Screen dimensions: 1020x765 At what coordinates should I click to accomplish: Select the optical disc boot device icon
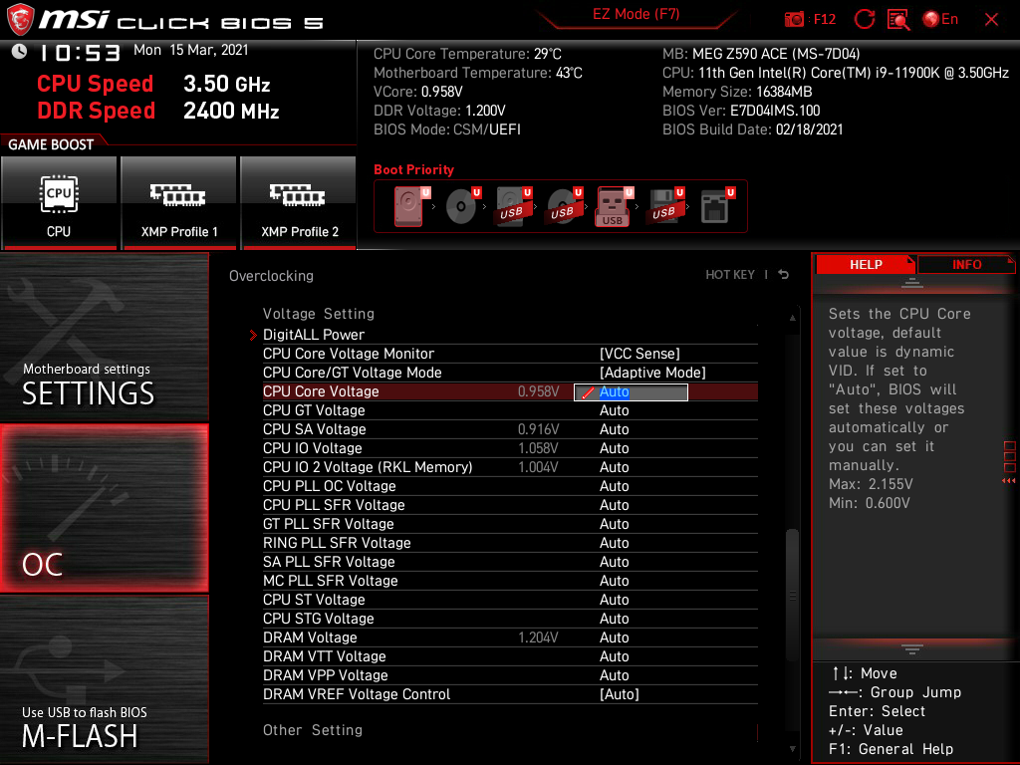coord(462,206)
